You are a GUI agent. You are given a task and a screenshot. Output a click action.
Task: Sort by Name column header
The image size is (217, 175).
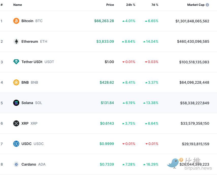pos(18,5)
